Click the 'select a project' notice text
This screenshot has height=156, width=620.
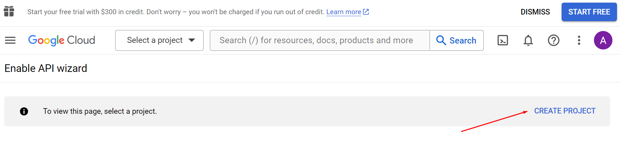[100, 111]
